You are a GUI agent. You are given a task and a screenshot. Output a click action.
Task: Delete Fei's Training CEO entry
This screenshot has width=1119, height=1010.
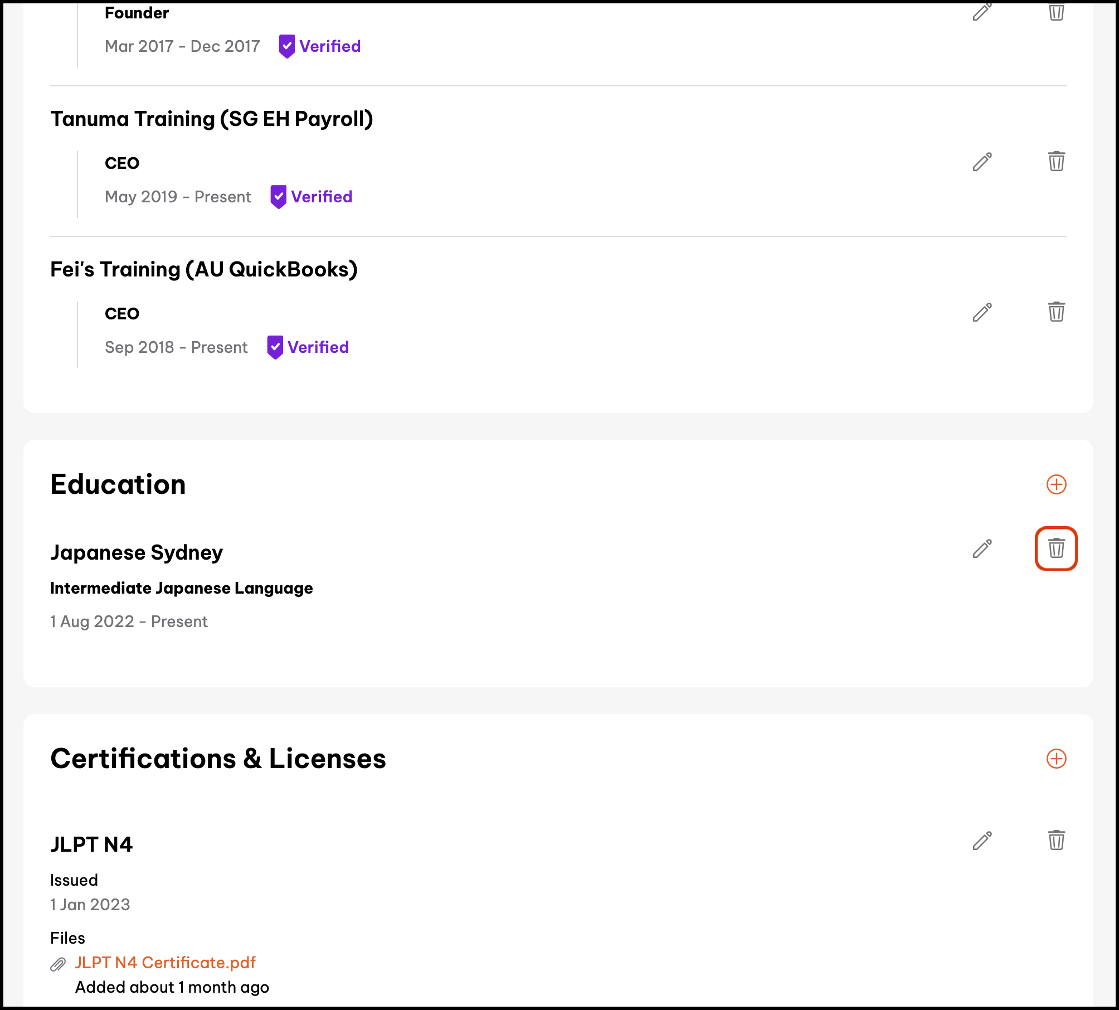(x=1056, y=312)
